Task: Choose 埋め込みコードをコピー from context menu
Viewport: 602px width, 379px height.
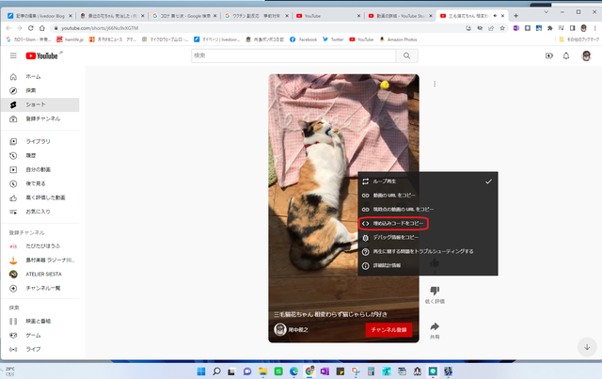Action: [x=428, y=224]
